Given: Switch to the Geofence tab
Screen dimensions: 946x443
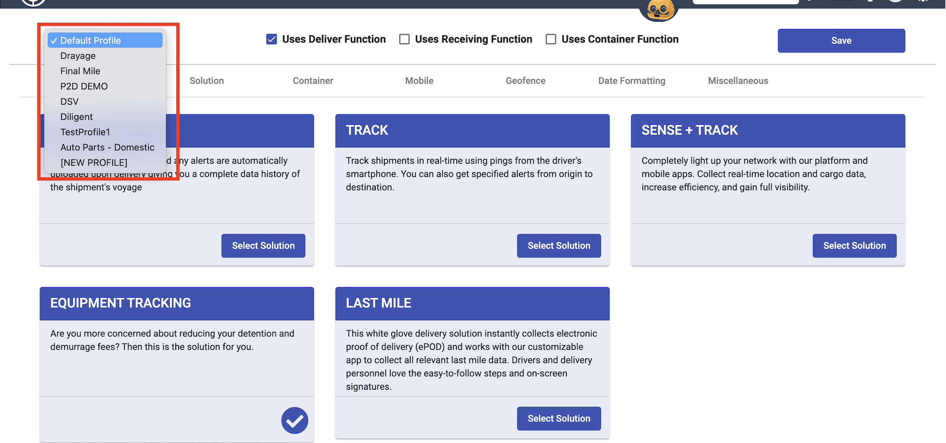Looking at the screenshot, I should click(525, 81).
